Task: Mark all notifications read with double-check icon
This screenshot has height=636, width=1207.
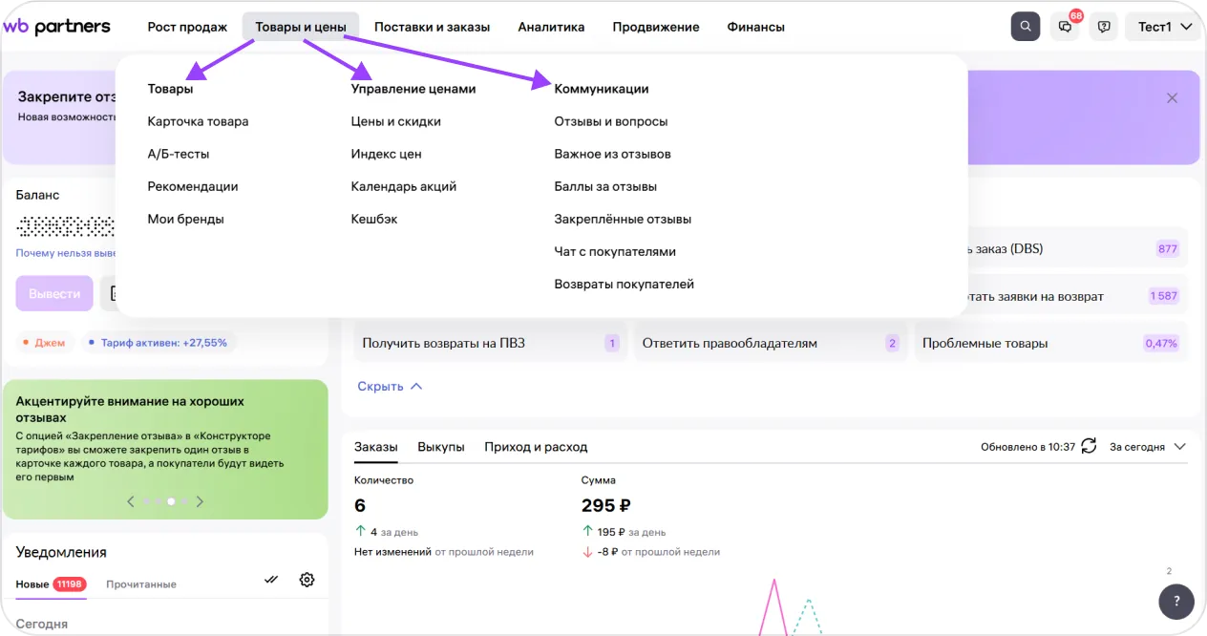Action: pyautogui.click(x=271, y=580)
